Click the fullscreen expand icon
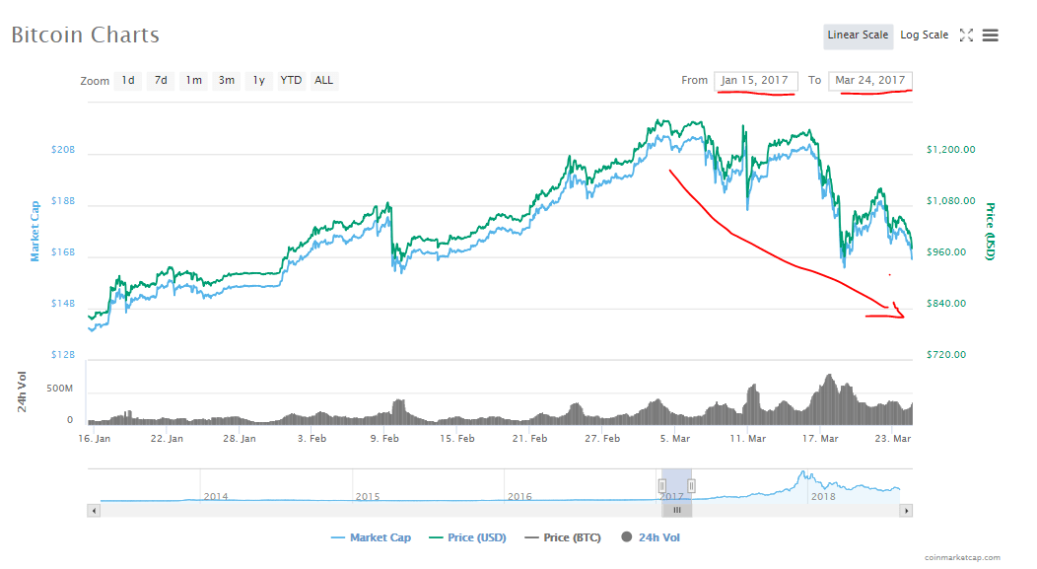This screenshot has height=569, width=1037. [966, 35]
